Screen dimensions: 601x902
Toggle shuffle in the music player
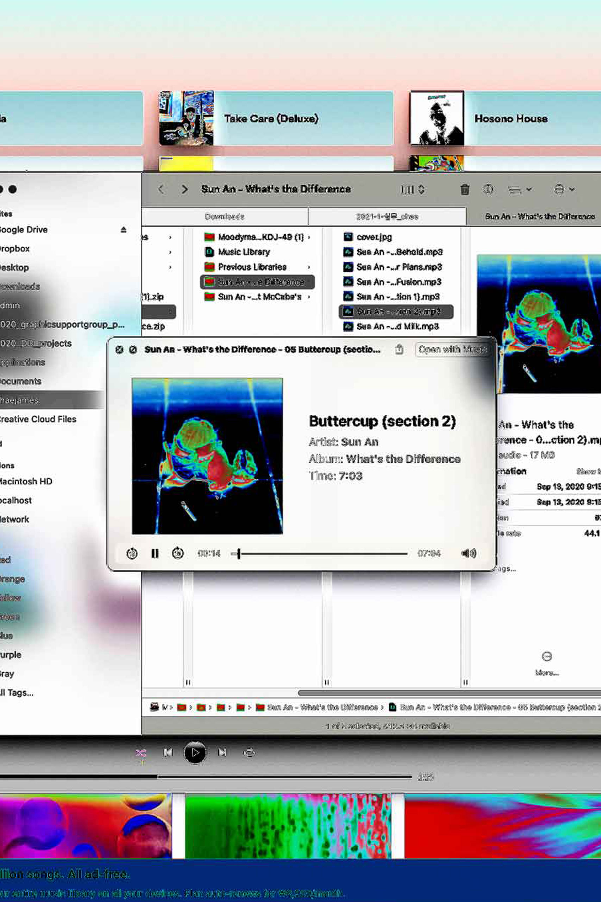[141, 753]
